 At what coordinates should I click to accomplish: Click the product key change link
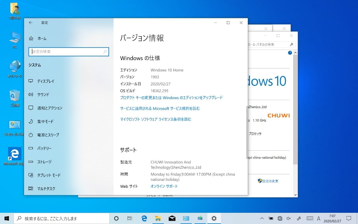[x=171, y=98]
